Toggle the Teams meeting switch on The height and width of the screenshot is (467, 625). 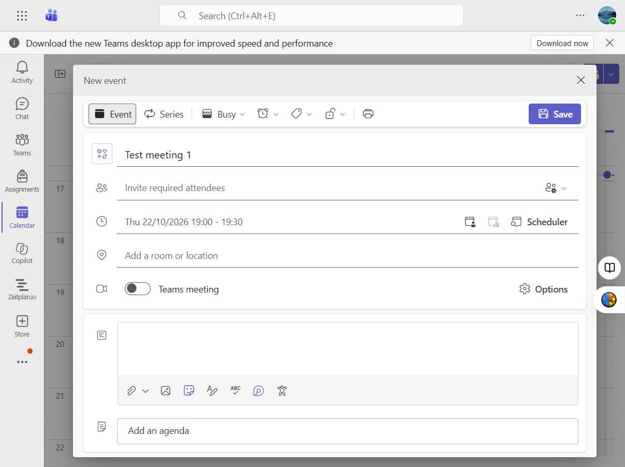pyautogui.click(x=138, y=289)
